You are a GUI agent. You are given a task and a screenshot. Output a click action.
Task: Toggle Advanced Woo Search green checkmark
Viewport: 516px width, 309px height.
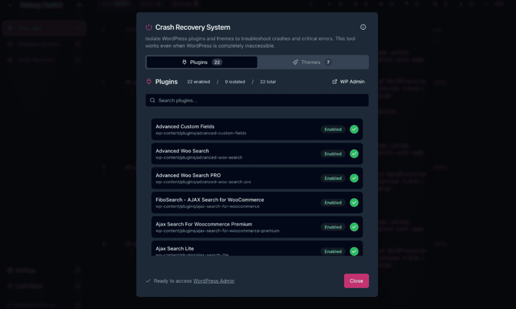354,153
